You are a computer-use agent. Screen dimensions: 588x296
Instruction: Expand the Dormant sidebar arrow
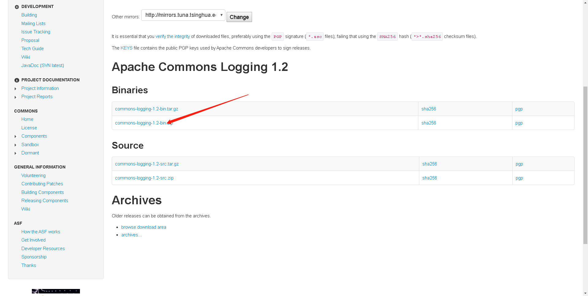click(16, 153)
